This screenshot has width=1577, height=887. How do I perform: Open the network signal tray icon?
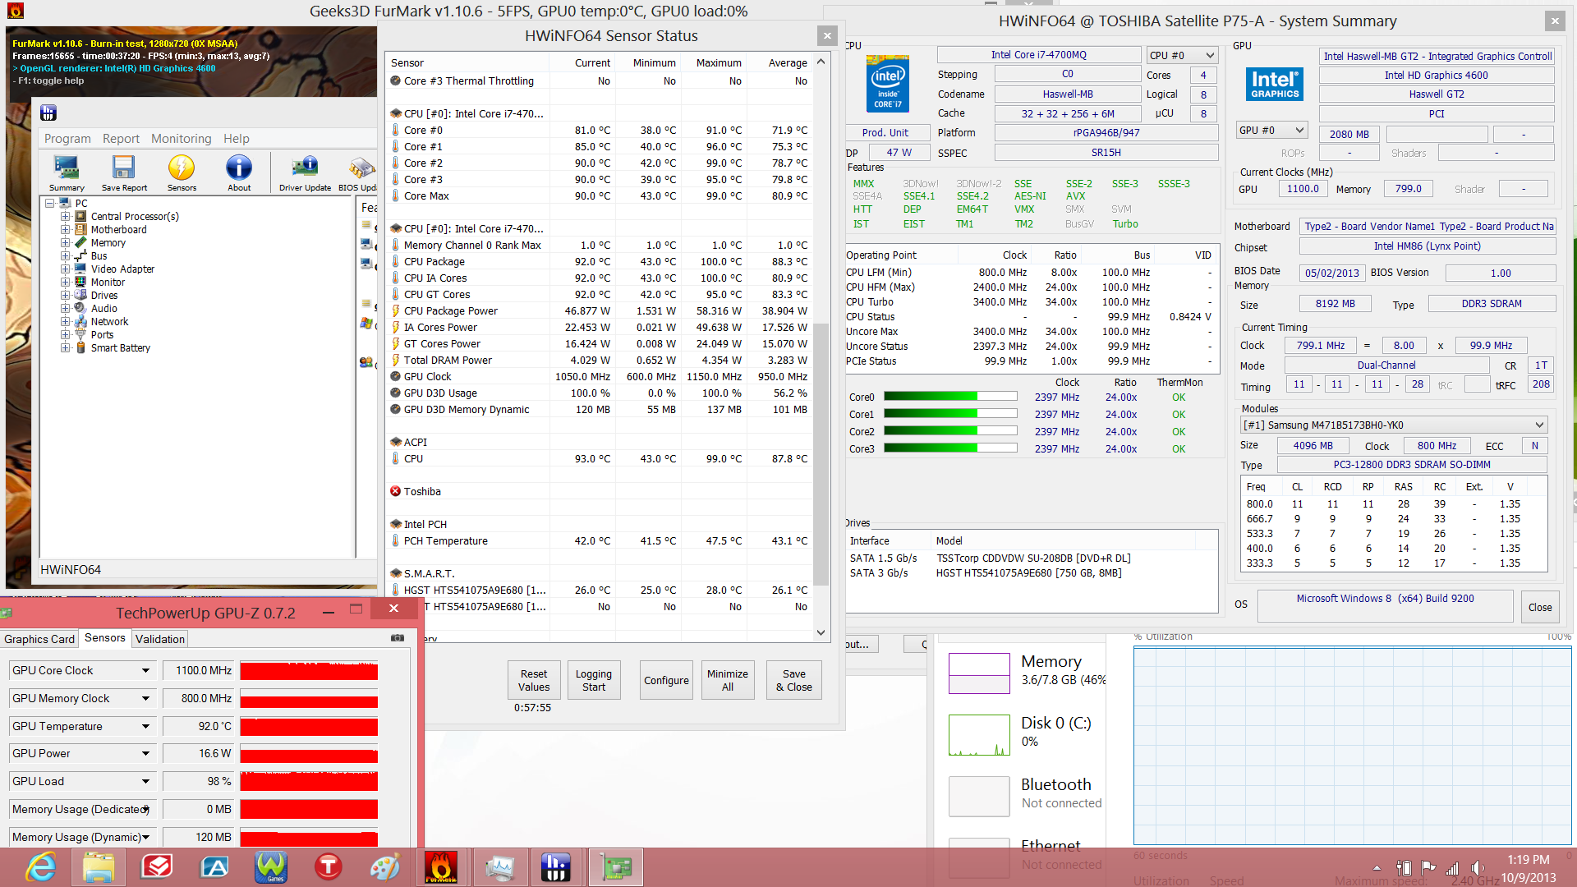[x=1453, y=868]
